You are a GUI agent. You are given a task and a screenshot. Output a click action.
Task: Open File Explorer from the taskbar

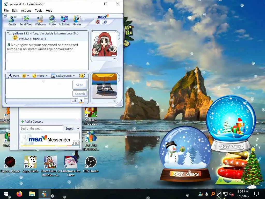click(x=32, y=194)
